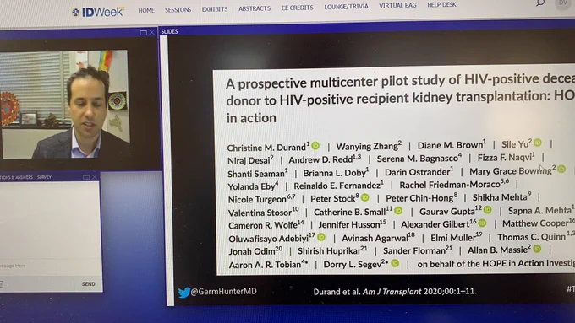Click author name 'Brianna L. Doby'
Screen dimensions: 575x323
pos(336,172)
